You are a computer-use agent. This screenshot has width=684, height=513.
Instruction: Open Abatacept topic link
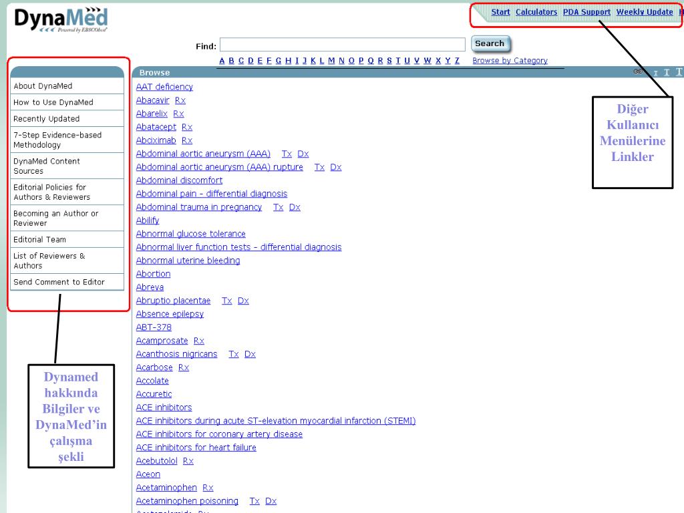tap(156, 127)
